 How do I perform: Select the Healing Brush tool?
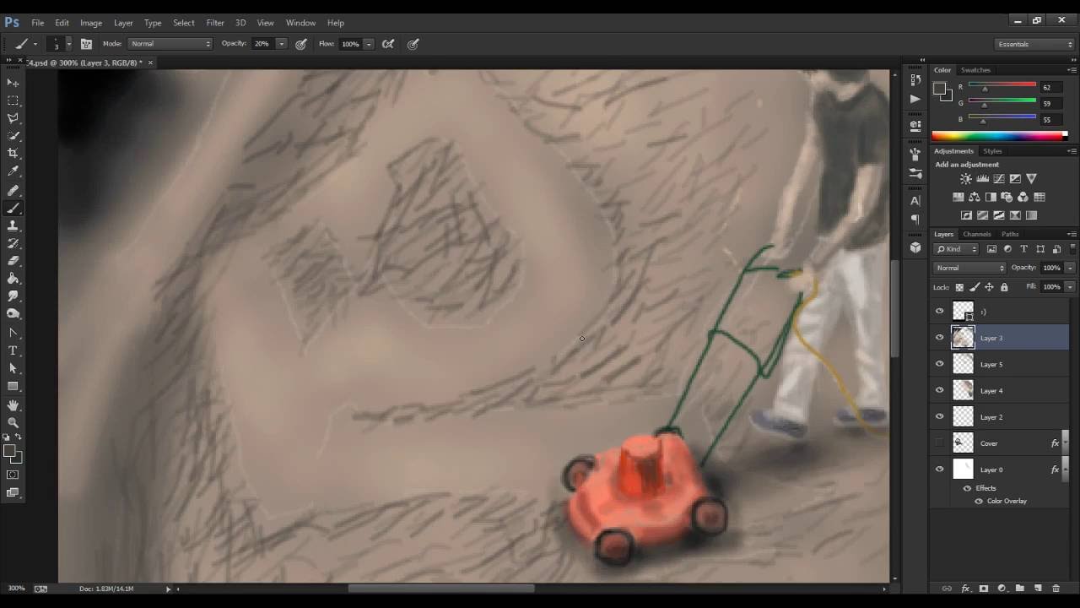click(13, 191)
